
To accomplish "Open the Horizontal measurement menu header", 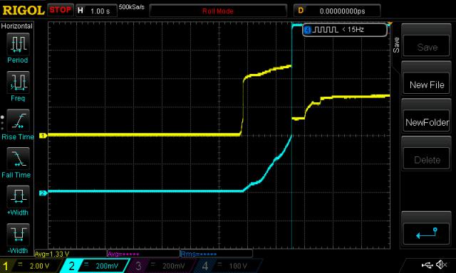I will [x=16, y=26].
